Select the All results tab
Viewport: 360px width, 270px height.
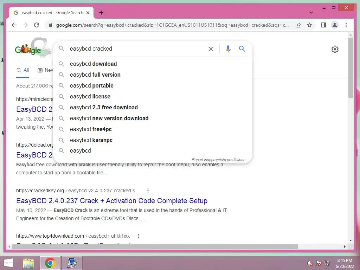coord(22,70)
